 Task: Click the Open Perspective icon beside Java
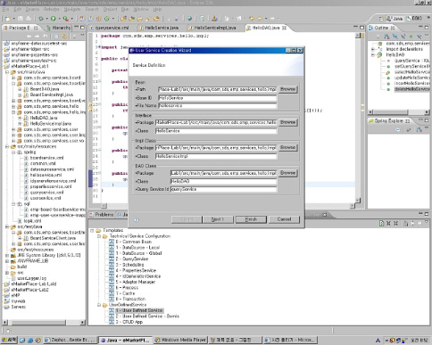[381, 19]
